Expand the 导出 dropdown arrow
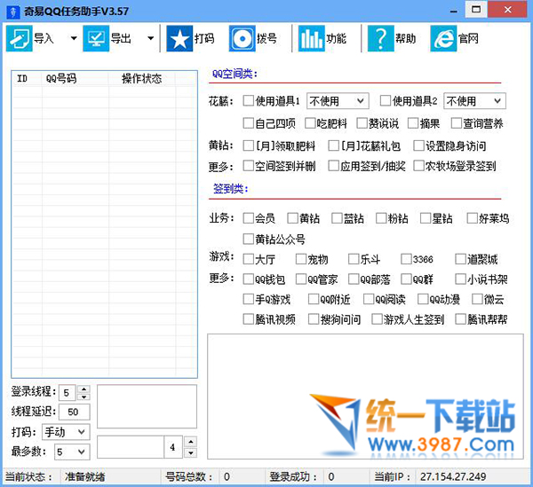Viewport: 533px width, 487px height. [151, 38]
